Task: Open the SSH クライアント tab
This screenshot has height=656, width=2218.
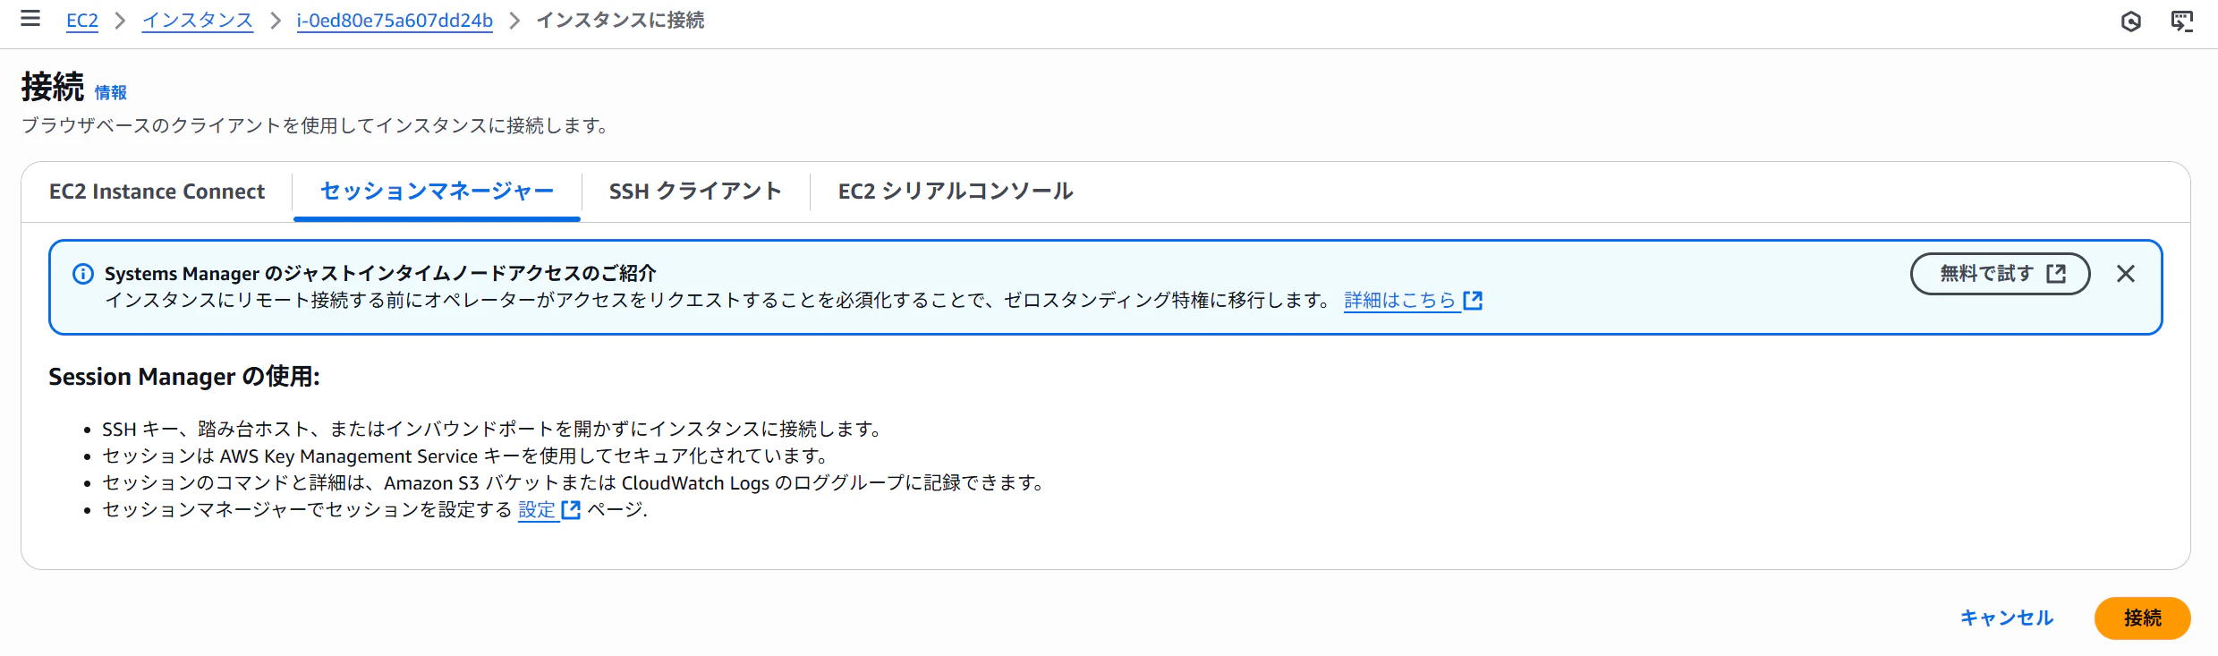Action: point(695,192)
